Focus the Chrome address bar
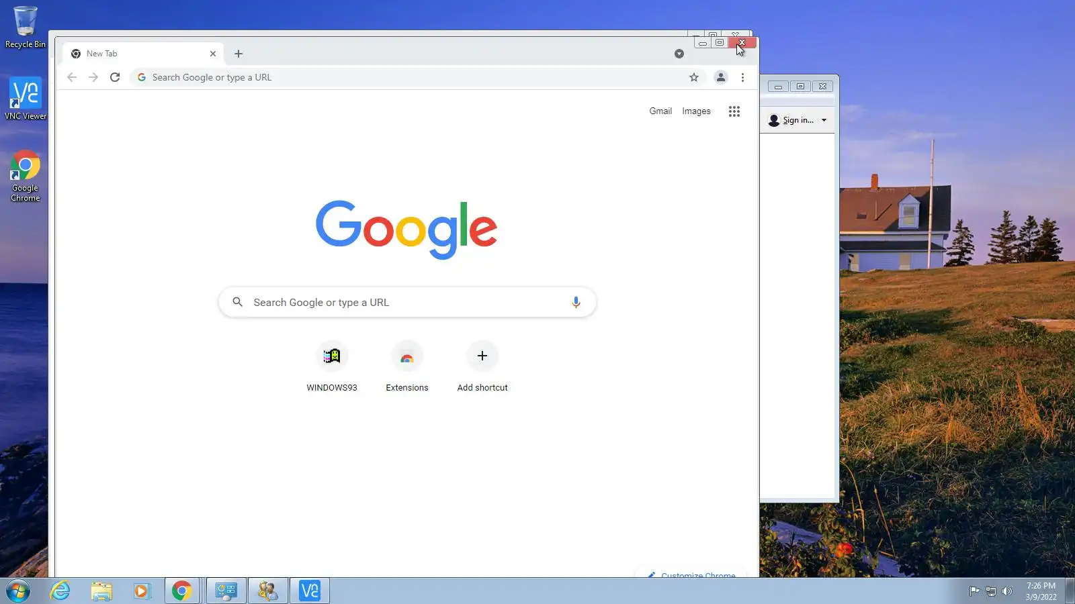The width and height of the screenshot is (1075, 604). [417, 77]
